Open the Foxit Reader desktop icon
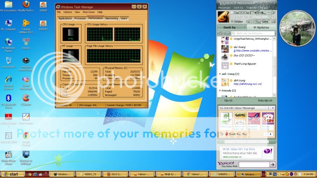 (x=26, y=119)
